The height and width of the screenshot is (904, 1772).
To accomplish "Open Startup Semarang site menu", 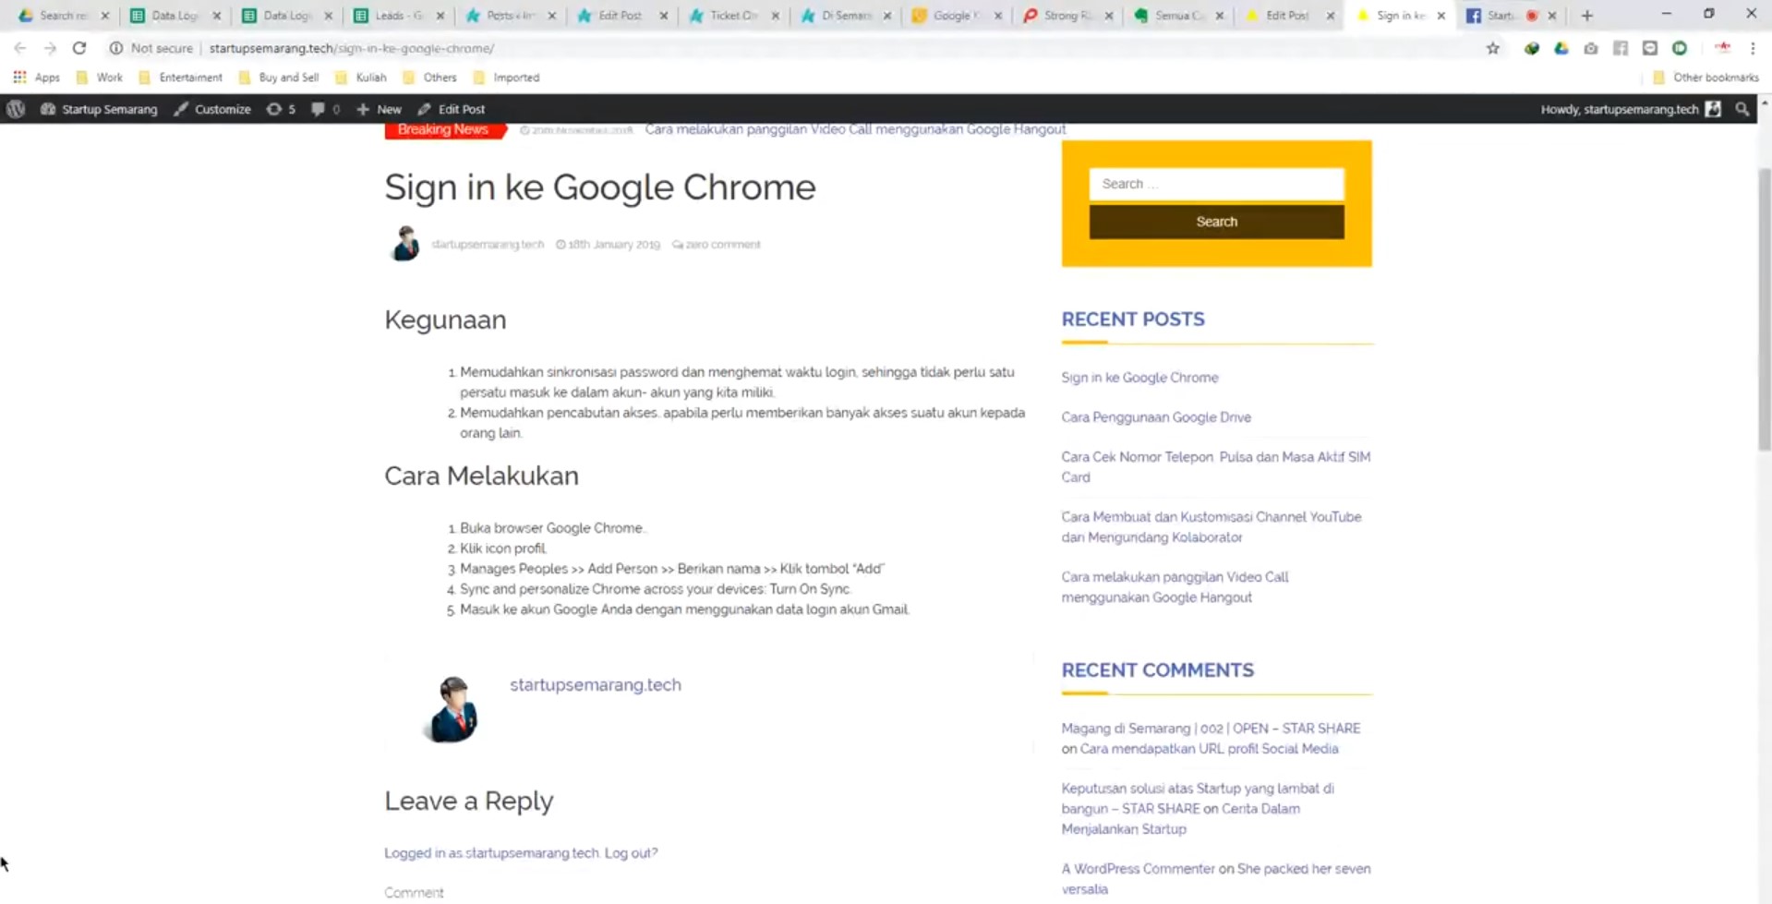I will pos(99,109).
